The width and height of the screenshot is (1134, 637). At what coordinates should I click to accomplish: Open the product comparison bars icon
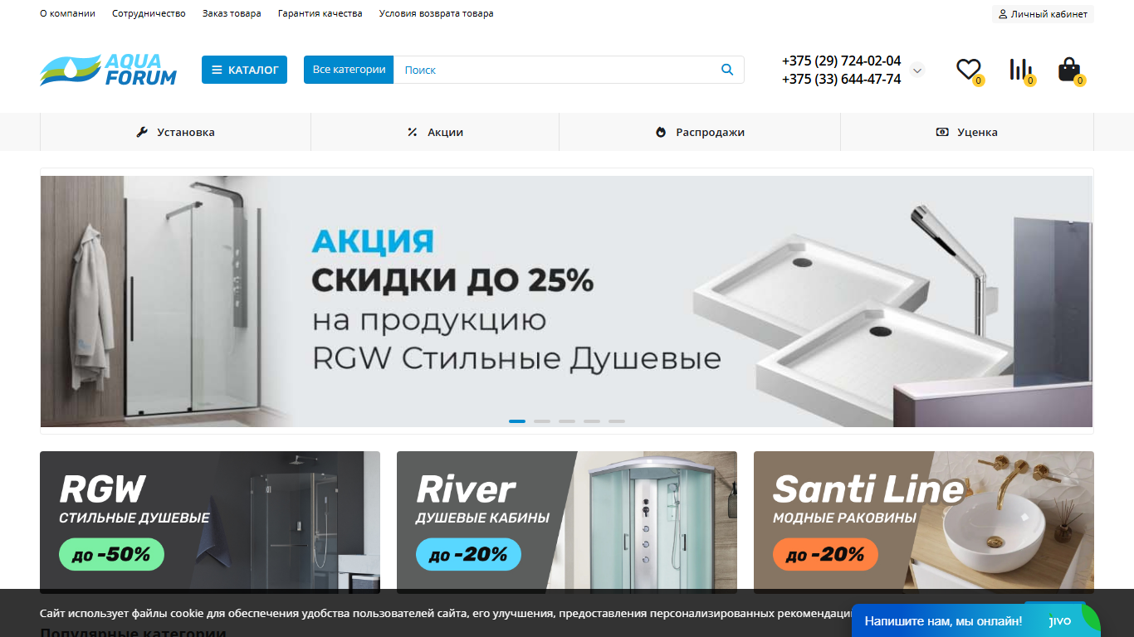pos(1021,70)
